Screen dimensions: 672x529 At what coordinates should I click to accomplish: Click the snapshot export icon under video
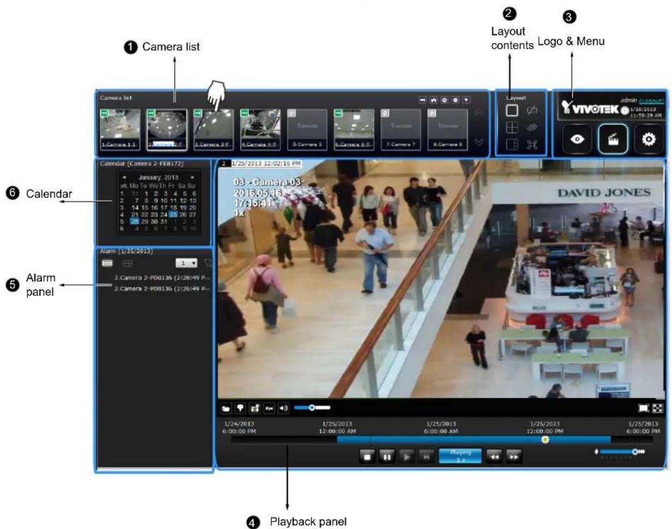click(x=255, y=408)
